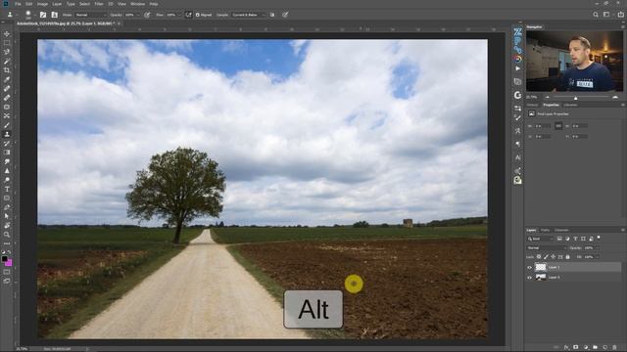Select the Lasso tool
Image resolution: width=627 pixels, height=352 pixels.
click(x=7, y=52)
